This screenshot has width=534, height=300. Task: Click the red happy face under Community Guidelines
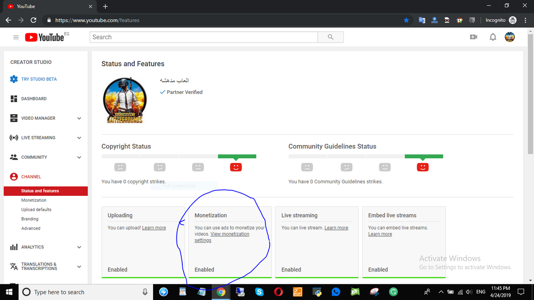click(x=423, y=167)
